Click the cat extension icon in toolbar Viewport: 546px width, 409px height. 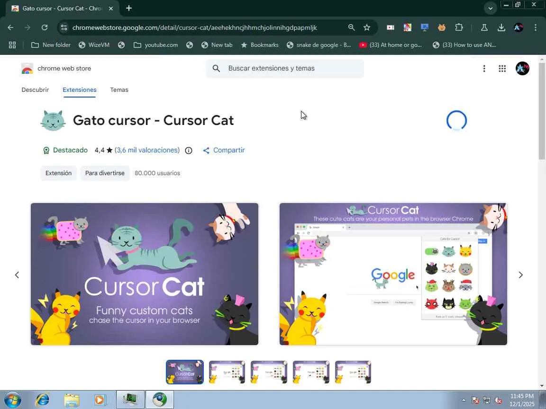tap(442, 27)
